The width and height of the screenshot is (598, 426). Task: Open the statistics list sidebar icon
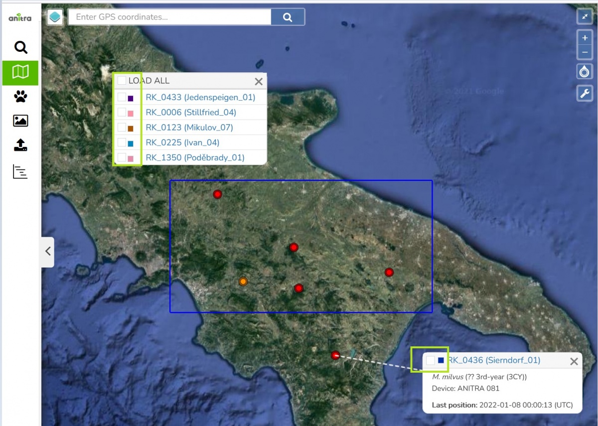20,171
